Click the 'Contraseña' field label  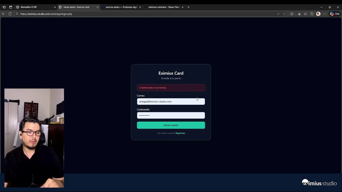143,110
